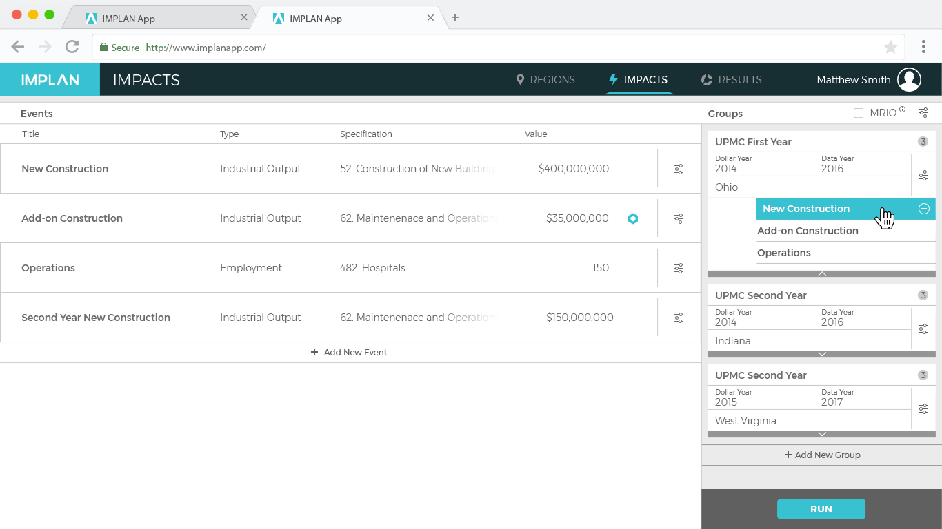
Task: Open the Results tab
Action: point(731,80)
